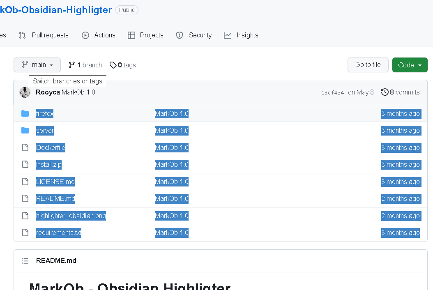Open the main branch dropdown
The height and width of the screenshot is (290, 433).
(37, 65)
